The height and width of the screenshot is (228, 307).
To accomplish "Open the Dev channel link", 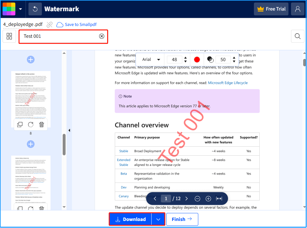I will (x=123, y=187).
